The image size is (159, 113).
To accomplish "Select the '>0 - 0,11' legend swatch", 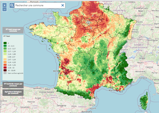I will tap(5, 46).
